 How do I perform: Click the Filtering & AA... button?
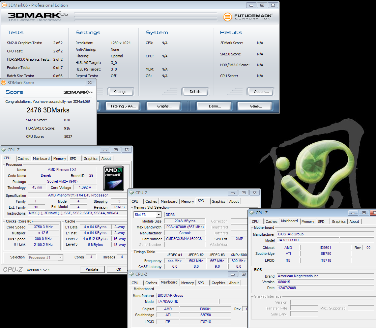point(123,106)
